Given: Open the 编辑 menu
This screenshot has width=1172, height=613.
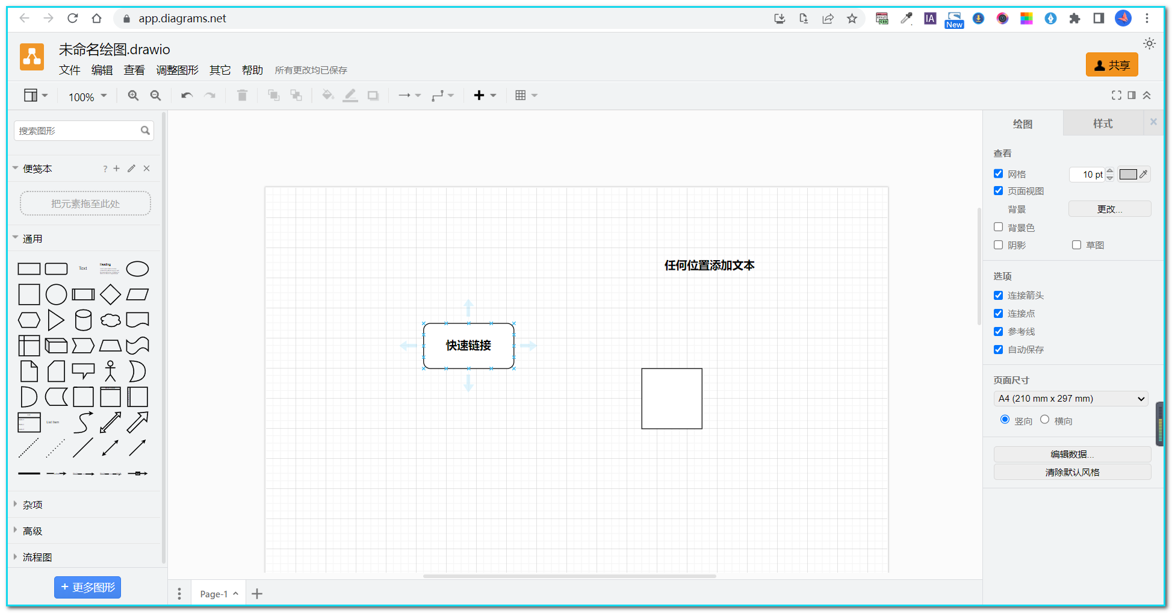Looking at the screenshot, I should tap(102, 70).
